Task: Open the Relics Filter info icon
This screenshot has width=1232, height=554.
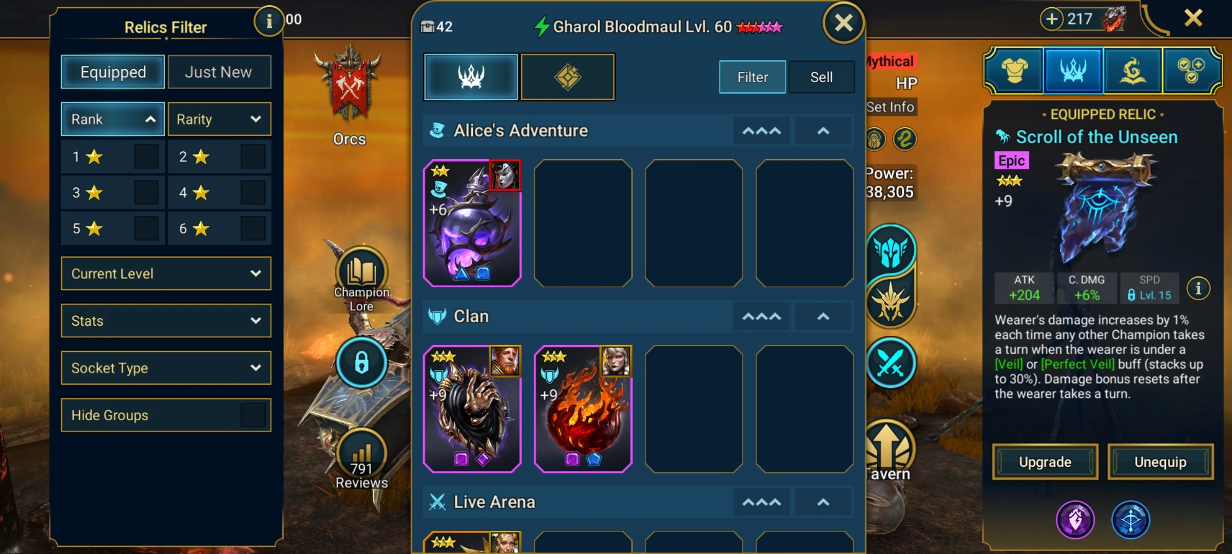Action: (x=269, y=21)
